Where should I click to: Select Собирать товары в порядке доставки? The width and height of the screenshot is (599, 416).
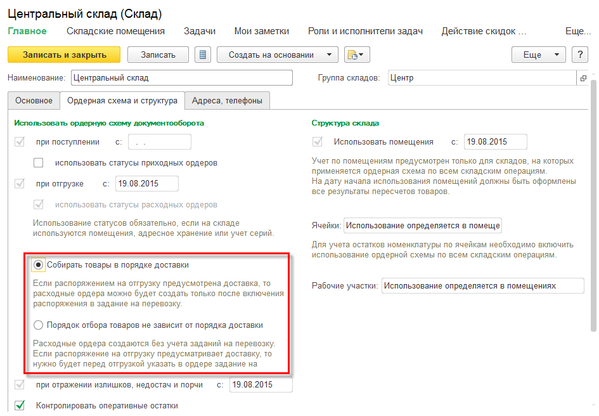tap(39, 264)
